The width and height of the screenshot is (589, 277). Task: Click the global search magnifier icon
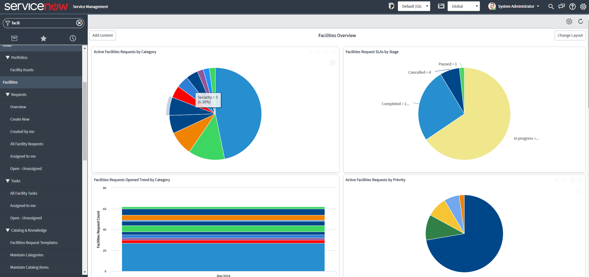551,6
